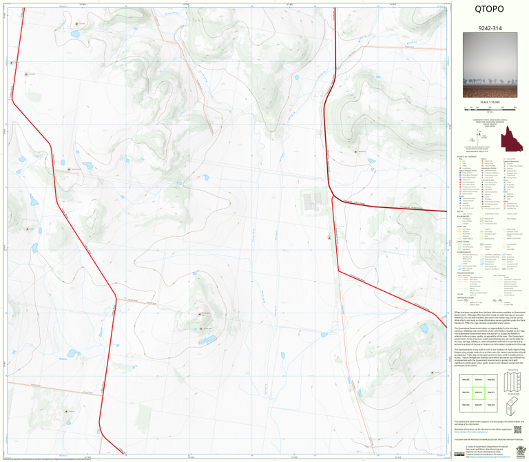
Task: Click the QR code for QTopo metadata
Action: [x=517, y=430]
